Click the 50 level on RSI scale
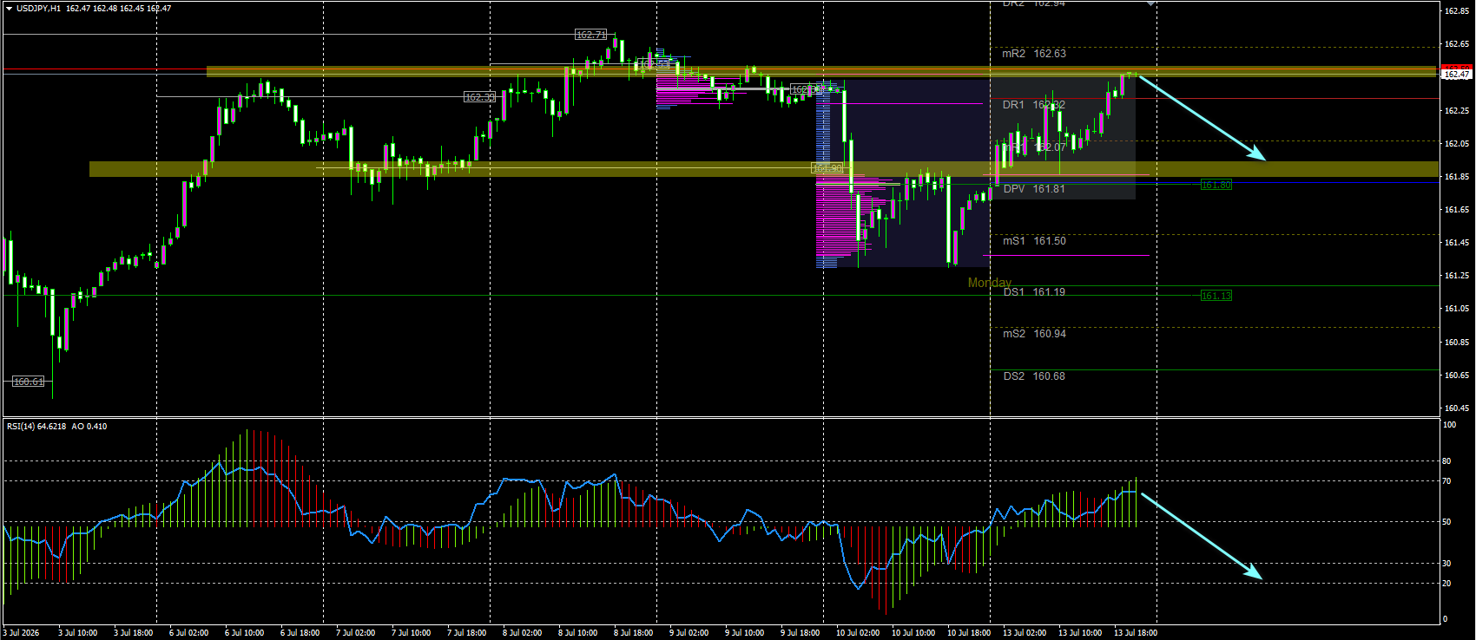Viewport: 1476px width, 640px height. point(1446,522)
